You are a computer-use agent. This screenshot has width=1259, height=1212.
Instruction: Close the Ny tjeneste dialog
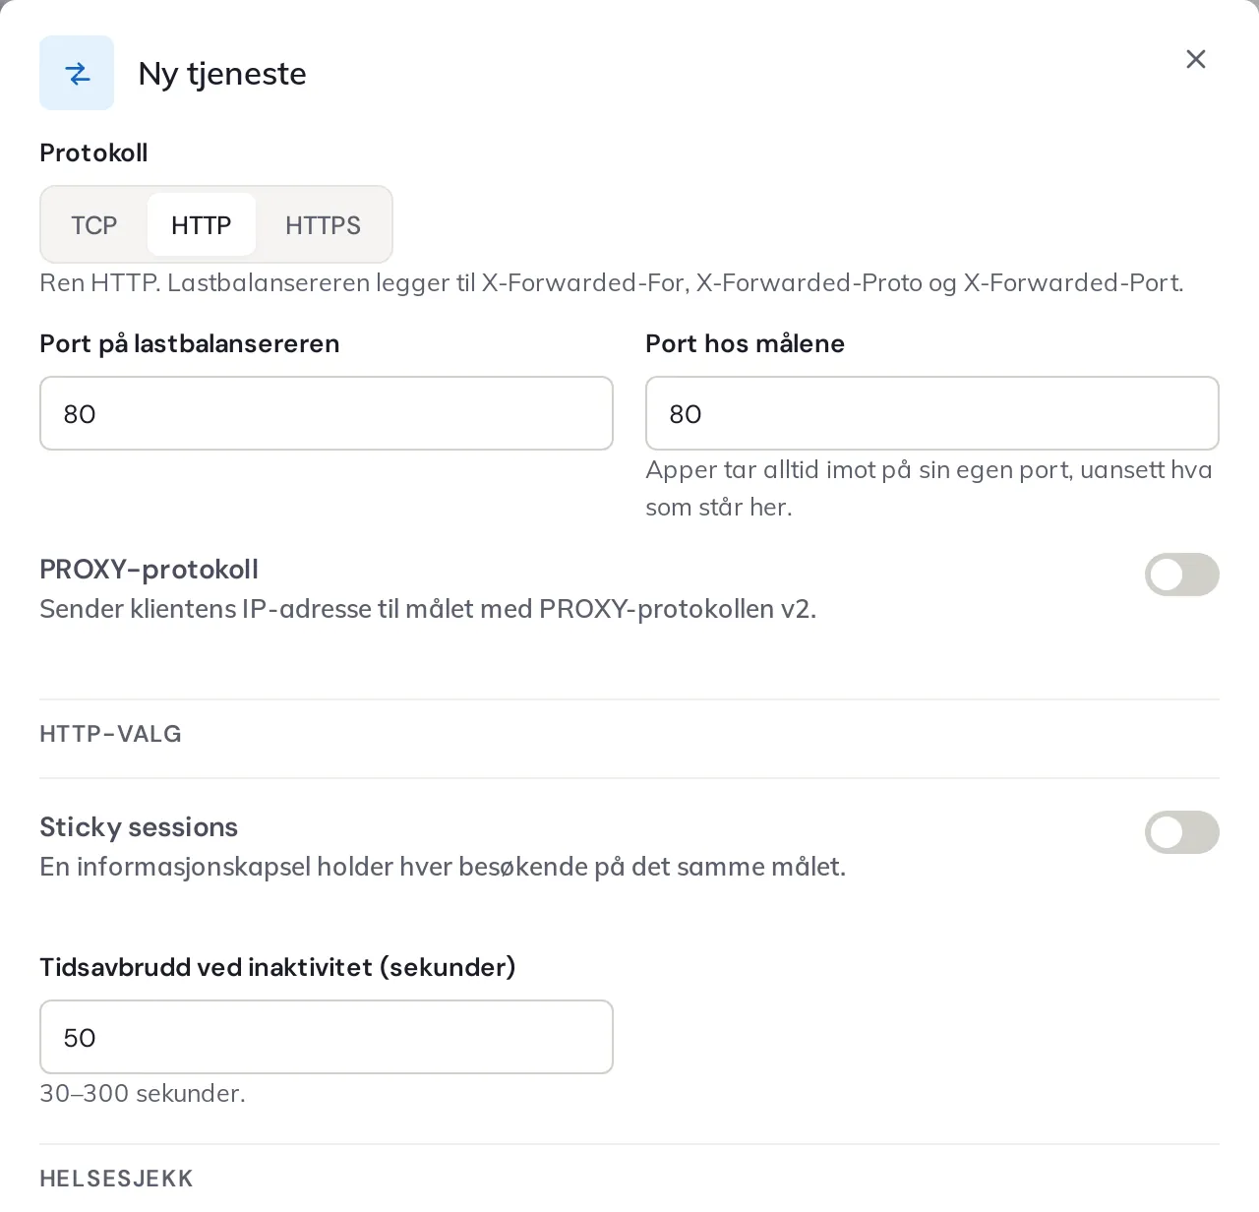coord(1196,59)
